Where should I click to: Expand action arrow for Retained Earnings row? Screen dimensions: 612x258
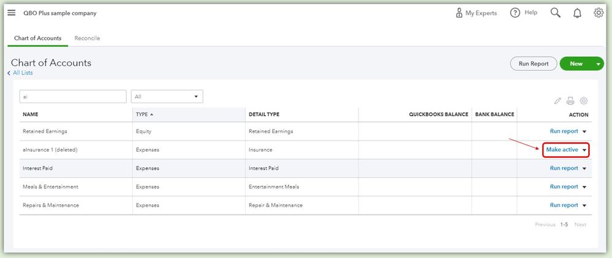coord(584,131)
